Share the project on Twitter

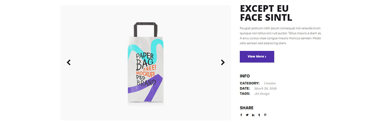pyautogui.click(x=247, y=115)
